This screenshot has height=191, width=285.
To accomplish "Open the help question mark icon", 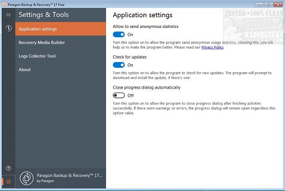I will click(8, 168).
